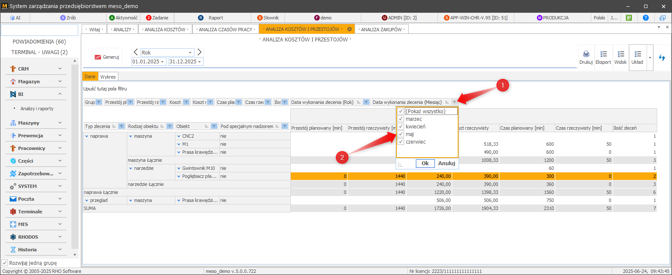Viewport: 672px width, 275px height.
Task: Toggle the Rozwijaj jedną grupę checkbox
Action: (5, 263)
